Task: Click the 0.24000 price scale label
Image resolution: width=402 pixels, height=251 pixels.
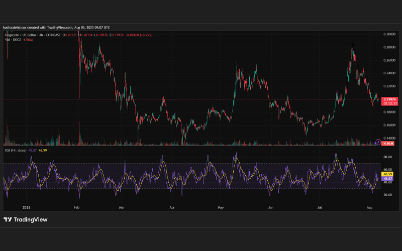Action: click(x=389, y=73)
